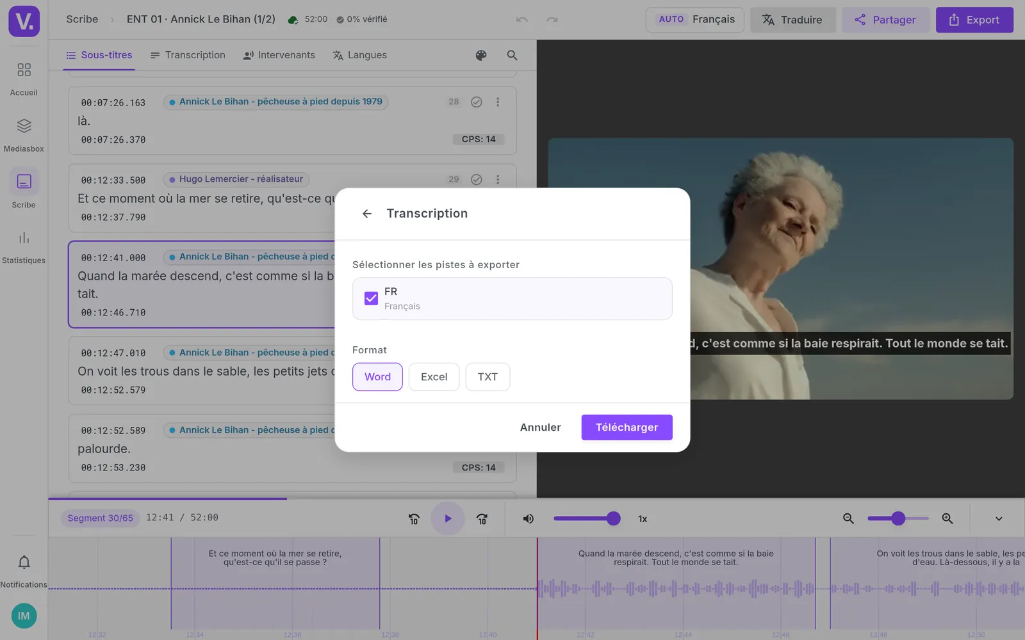Mark segment 28 as verified
This screenshot has width=1025, height=640.
[477, 102]
